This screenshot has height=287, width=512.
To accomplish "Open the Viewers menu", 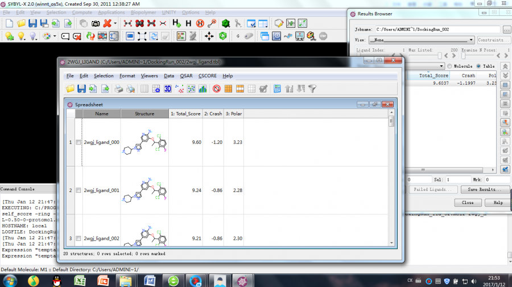I will (x=149, y=76).
